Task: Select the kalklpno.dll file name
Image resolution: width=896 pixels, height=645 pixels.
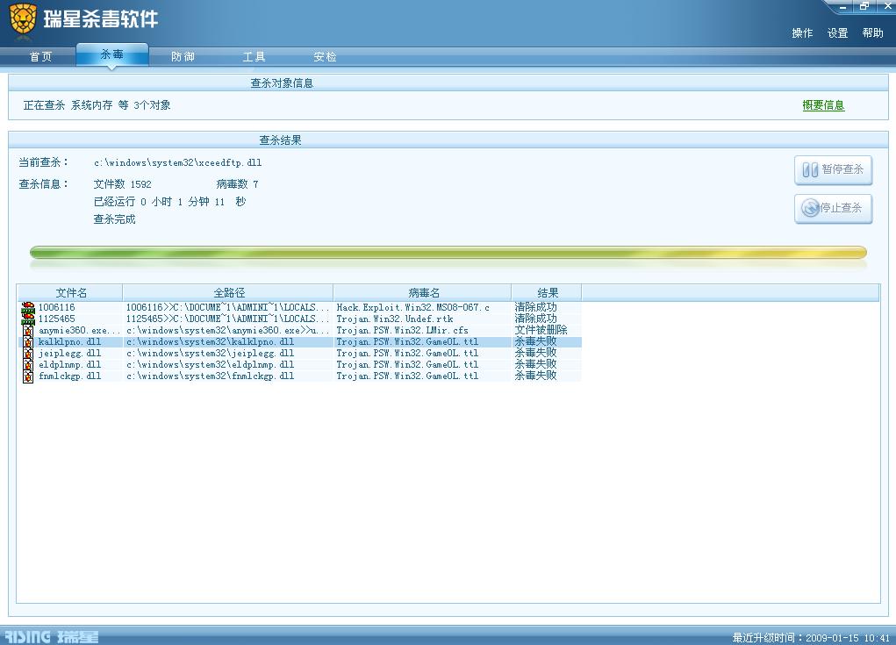Action: click(x=69, y=341)
